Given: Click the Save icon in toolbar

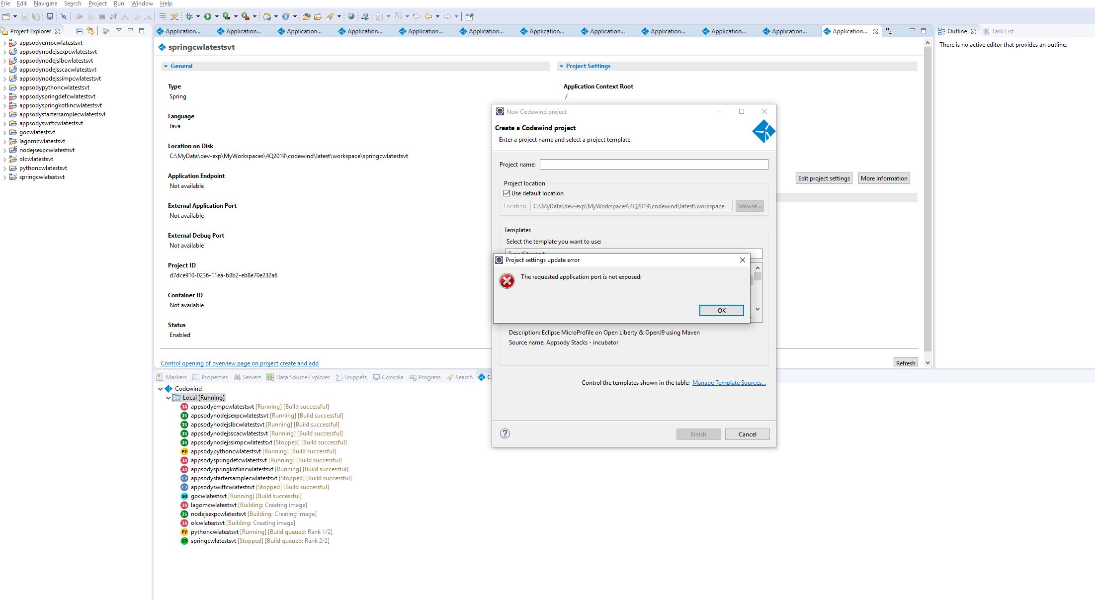Looking at the screenshot, I should pyautogui.click(x=24, y=16).
